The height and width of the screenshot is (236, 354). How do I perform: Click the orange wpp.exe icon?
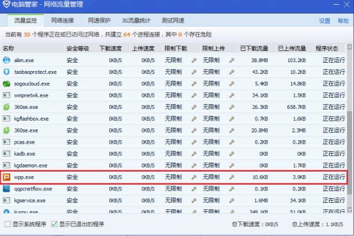6,177
